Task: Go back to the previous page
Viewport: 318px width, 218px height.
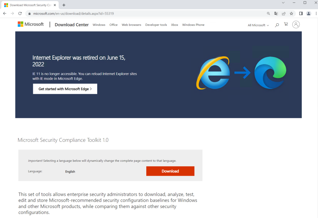Action: coord(5,13)
